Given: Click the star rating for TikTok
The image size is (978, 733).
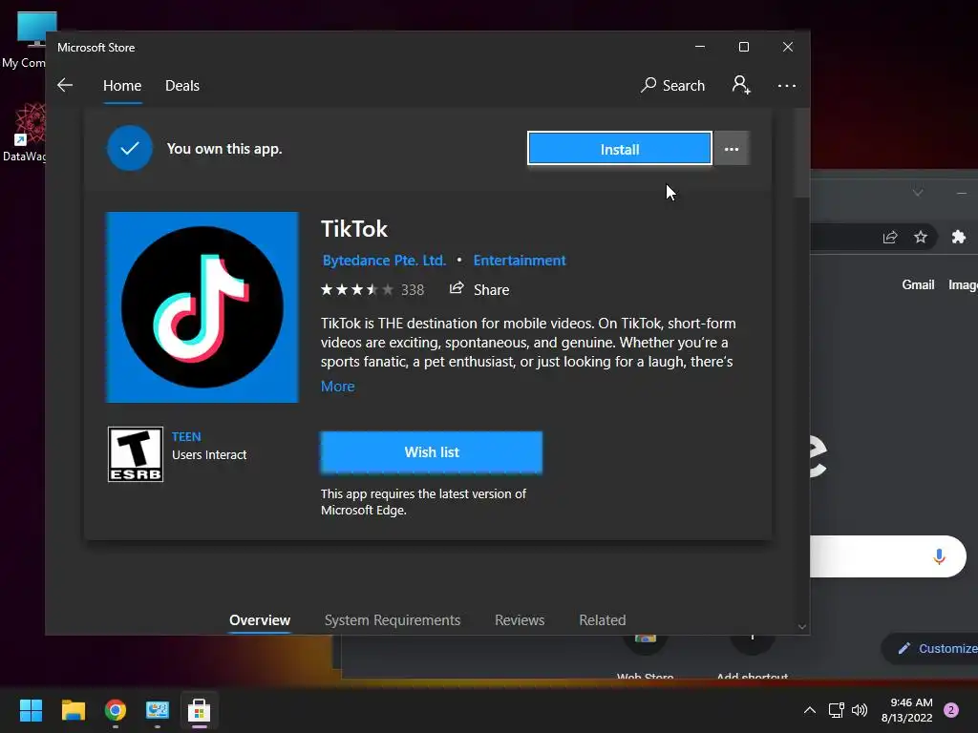Looking at the screenshot, I should point(357,290).
